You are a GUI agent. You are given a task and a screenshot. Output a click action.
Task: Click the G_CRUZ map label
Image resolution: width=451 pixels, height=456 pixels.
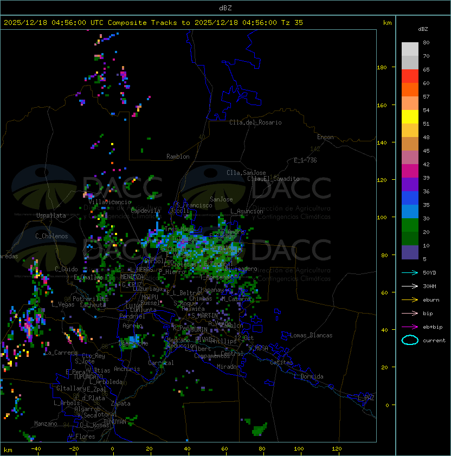(x=132, y=284)
